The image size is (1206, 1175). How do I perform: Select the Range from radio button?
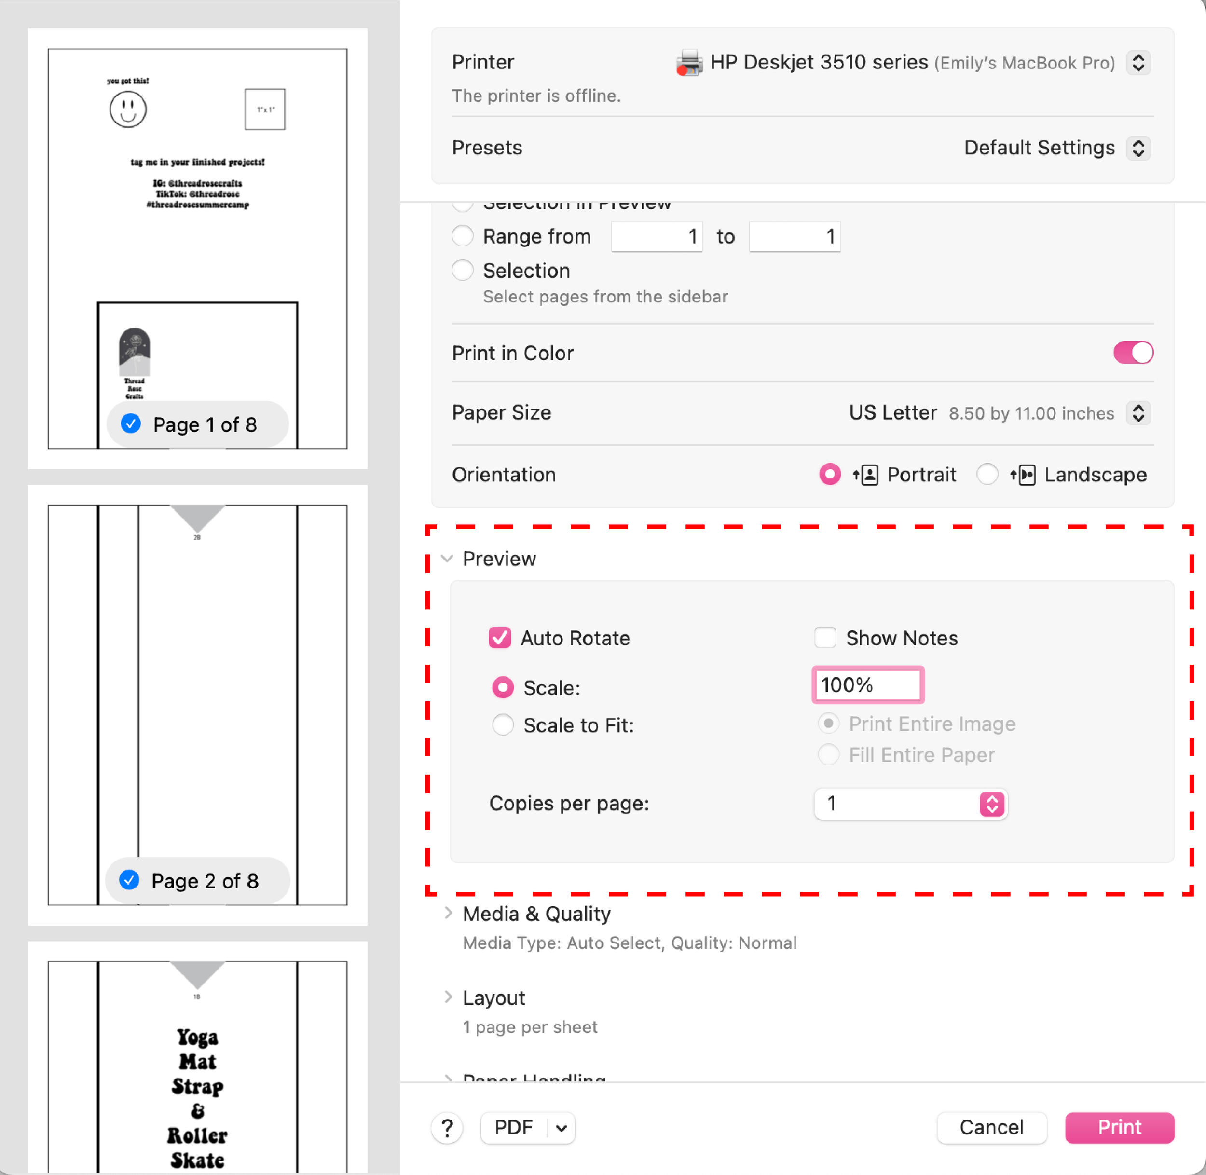[x=462, y=236]
